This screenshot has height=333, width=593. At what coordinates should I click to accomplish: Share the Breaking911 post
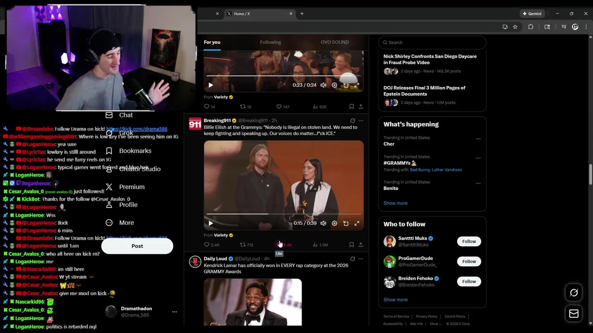[x=361, y=245]
